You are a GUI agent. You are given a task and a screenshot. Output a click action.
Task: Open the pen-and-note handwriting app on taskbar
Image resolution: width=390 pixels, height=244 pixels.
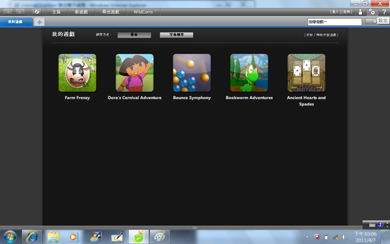click(117, 237)
